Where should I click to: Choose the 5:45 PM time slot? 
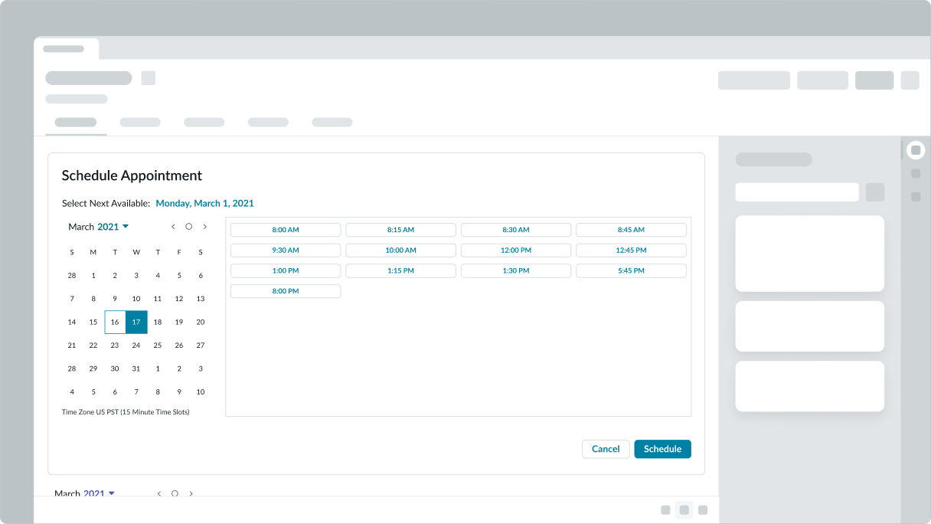(x=631, y=271)
